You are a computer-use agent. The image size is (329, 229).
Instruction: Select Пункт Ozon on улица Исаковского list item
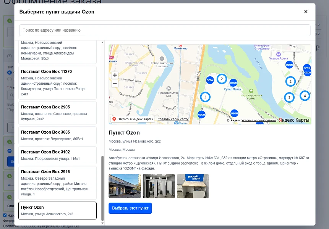(57, 211)
